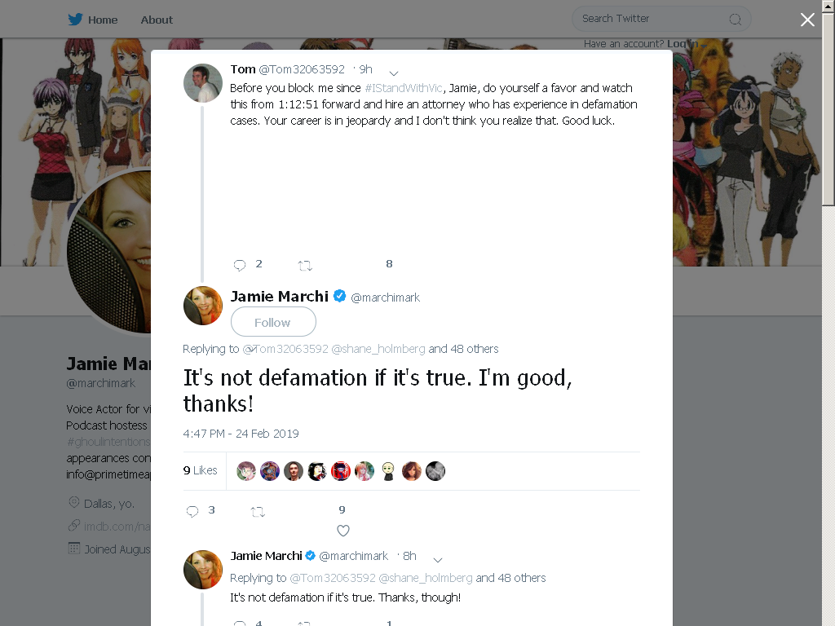
Task: Open the Home tab
Action: point(103,20)
